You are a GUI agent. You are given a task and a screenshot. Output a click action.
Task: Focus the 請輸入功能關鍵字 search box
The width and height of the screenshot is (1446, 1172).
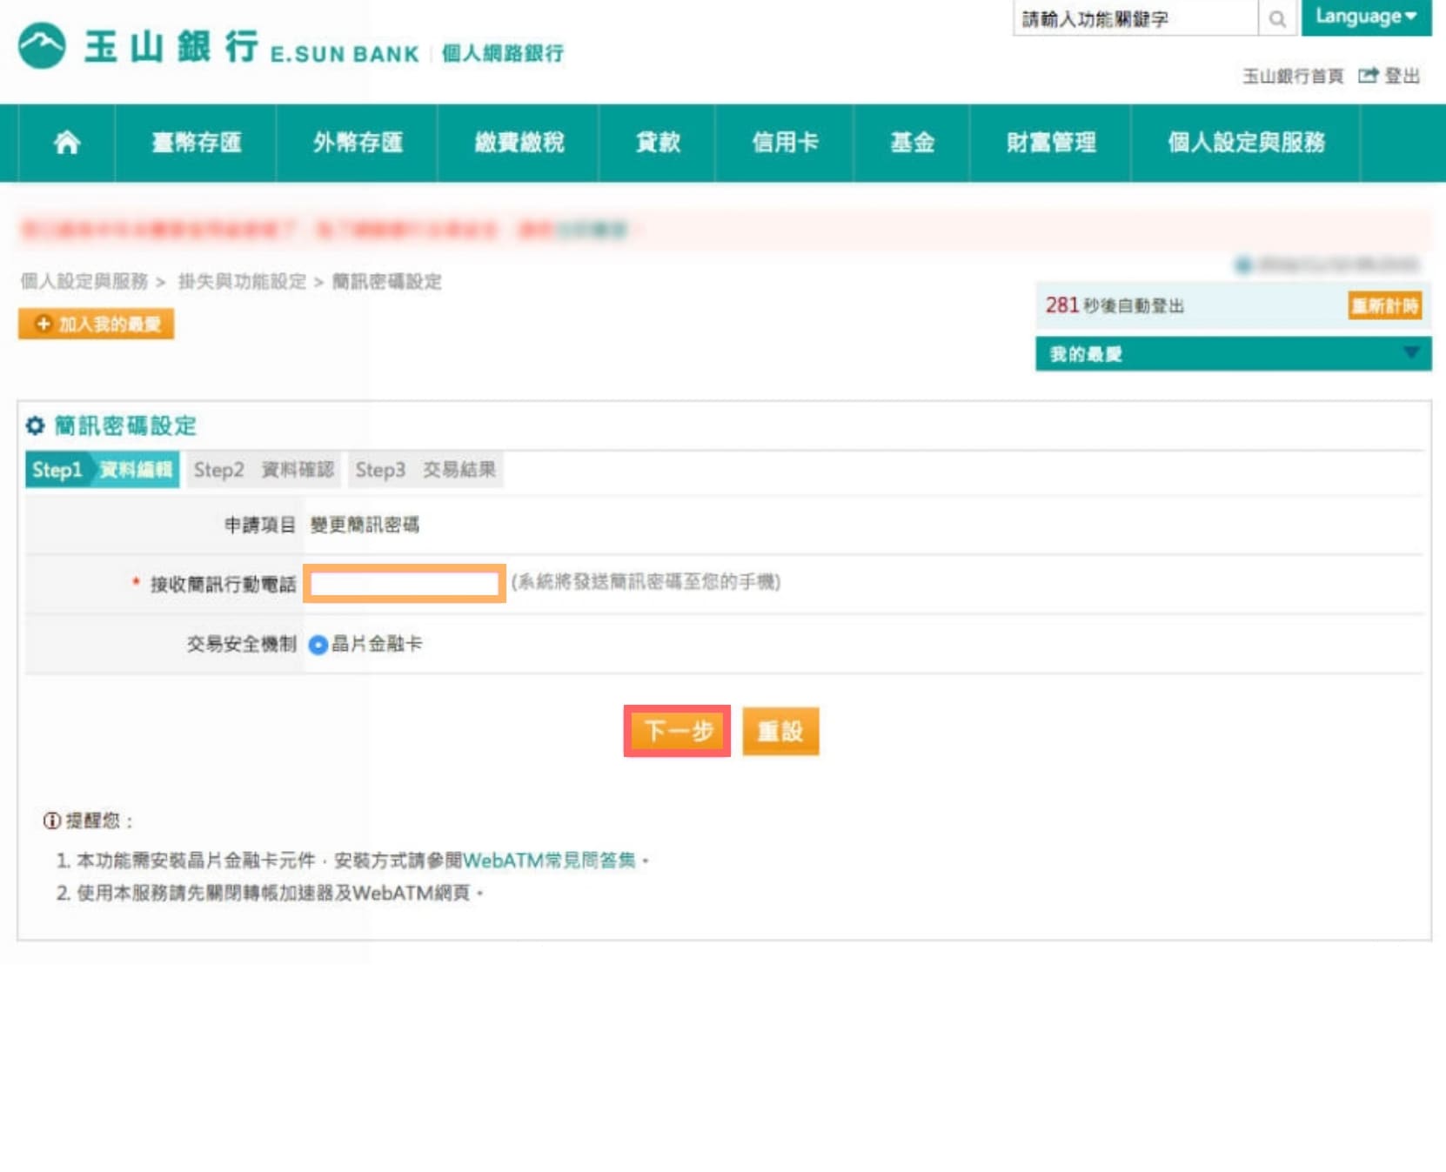point(1135,18)
